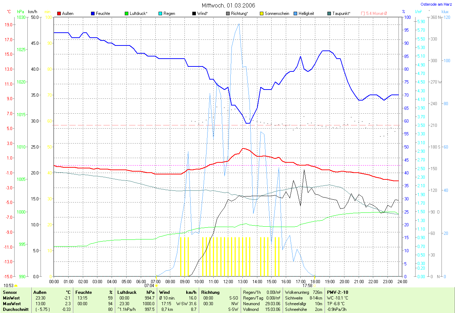This screenshot has width=455, height=313.
Task: Click the gray Richtung legend square
Action: pos(228,14)
